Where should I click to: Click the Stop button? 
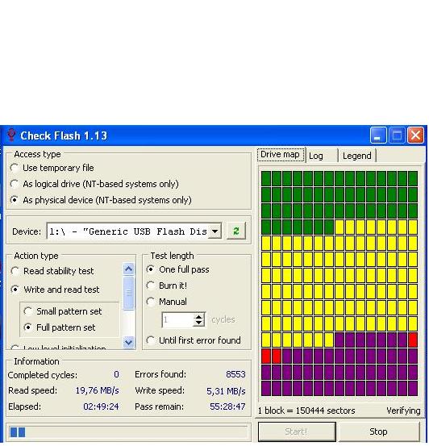pos(378,431)
